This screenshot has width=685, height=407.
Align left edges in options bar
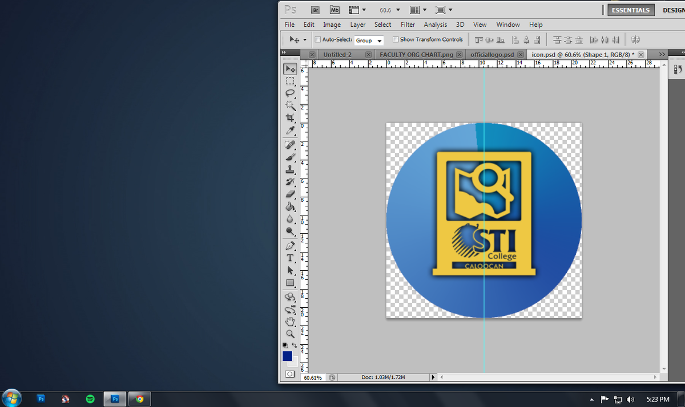pyautogui.click(x=515, y=40)
